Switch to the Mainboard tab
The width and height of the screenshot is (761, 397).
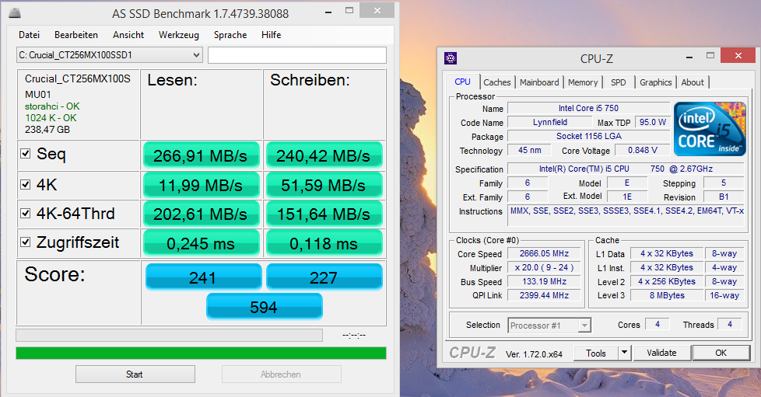click(539, 82)
